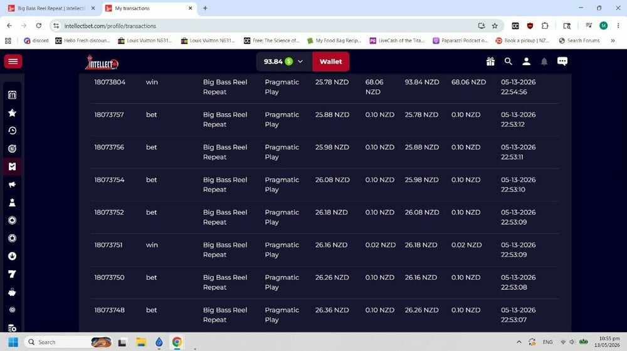The height and width of the screenshot is (351, 627).
Task: Click the star badge sidebar icon
Action: 13,238
